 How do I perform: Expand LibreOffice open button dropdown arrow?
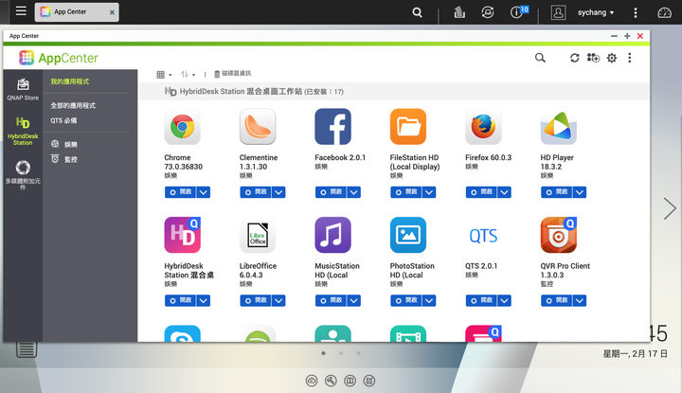tap(278, 300)
